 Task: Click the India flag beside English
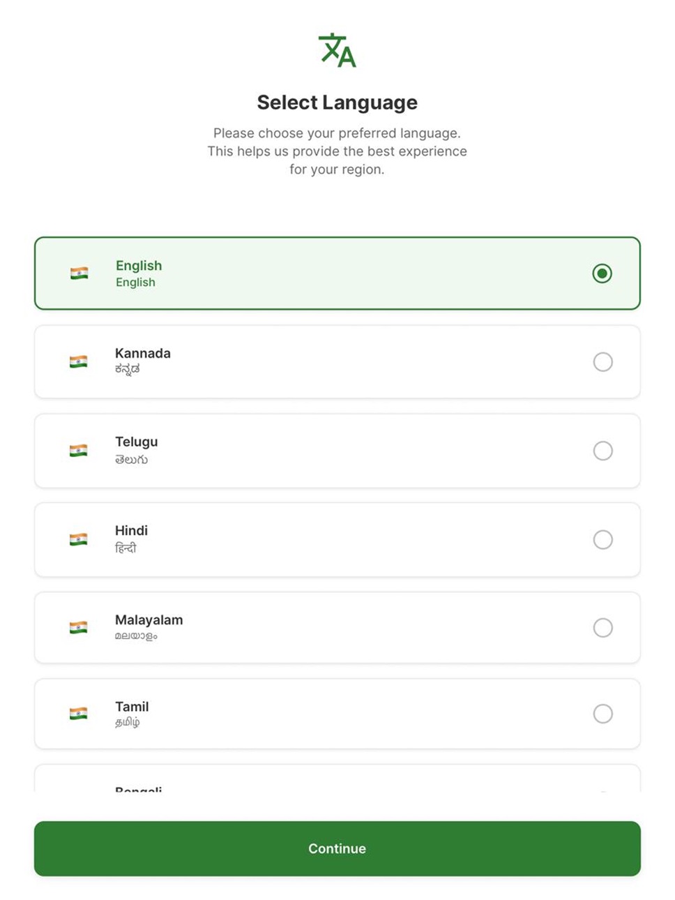point(79,273)
